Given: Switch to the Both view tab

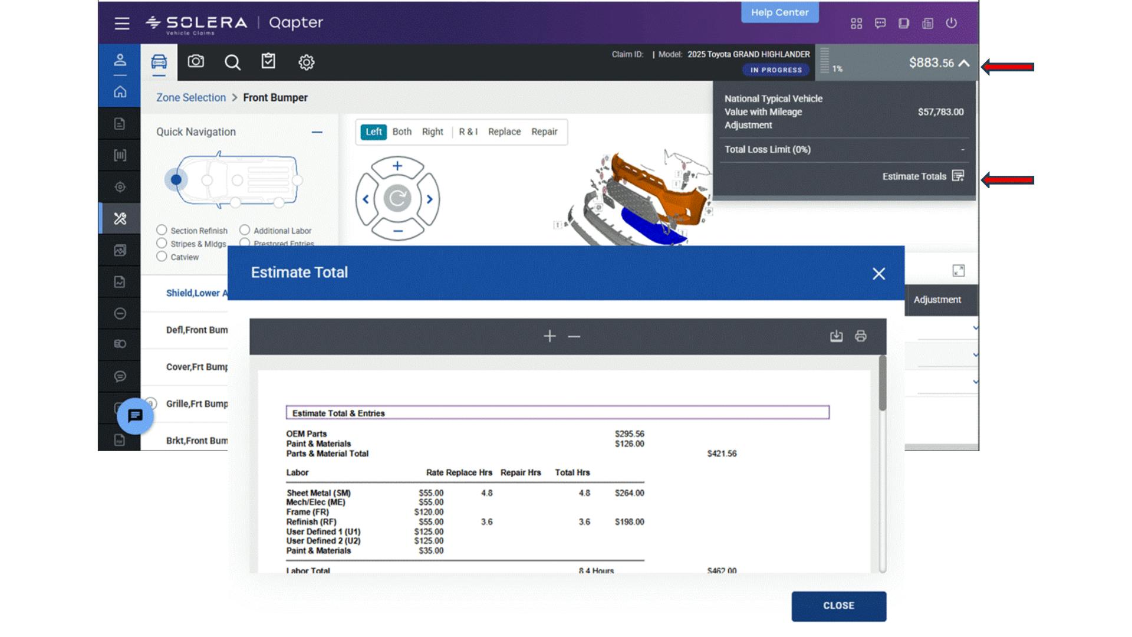Looking at the screenshot, I should coord(402,132).
